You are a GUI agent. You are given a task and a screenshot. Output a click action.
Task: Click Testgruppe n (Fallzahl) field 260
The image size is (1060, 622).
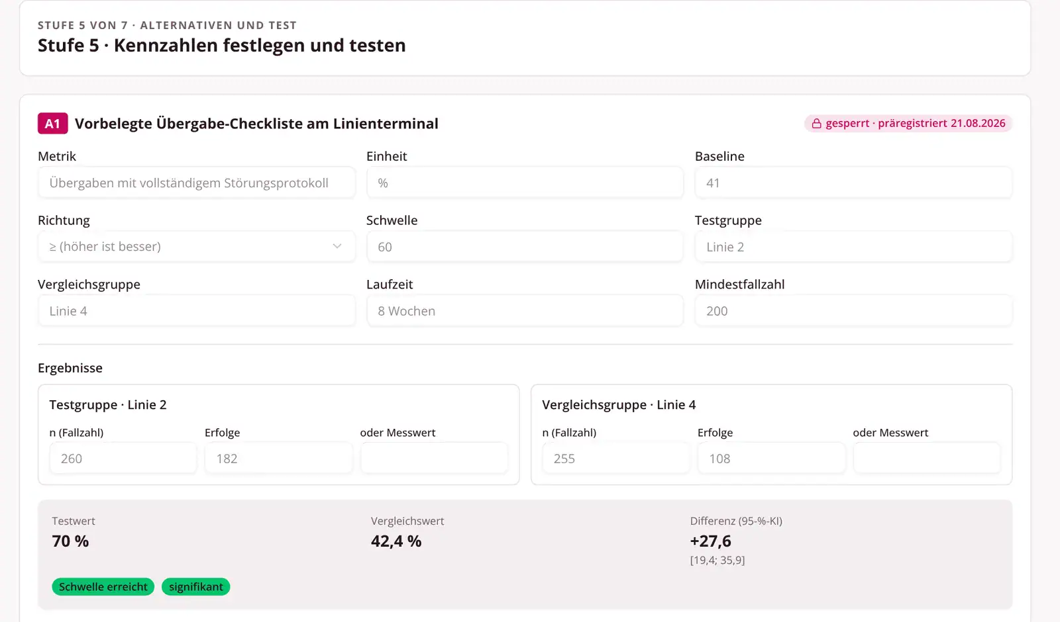(123, 459)
